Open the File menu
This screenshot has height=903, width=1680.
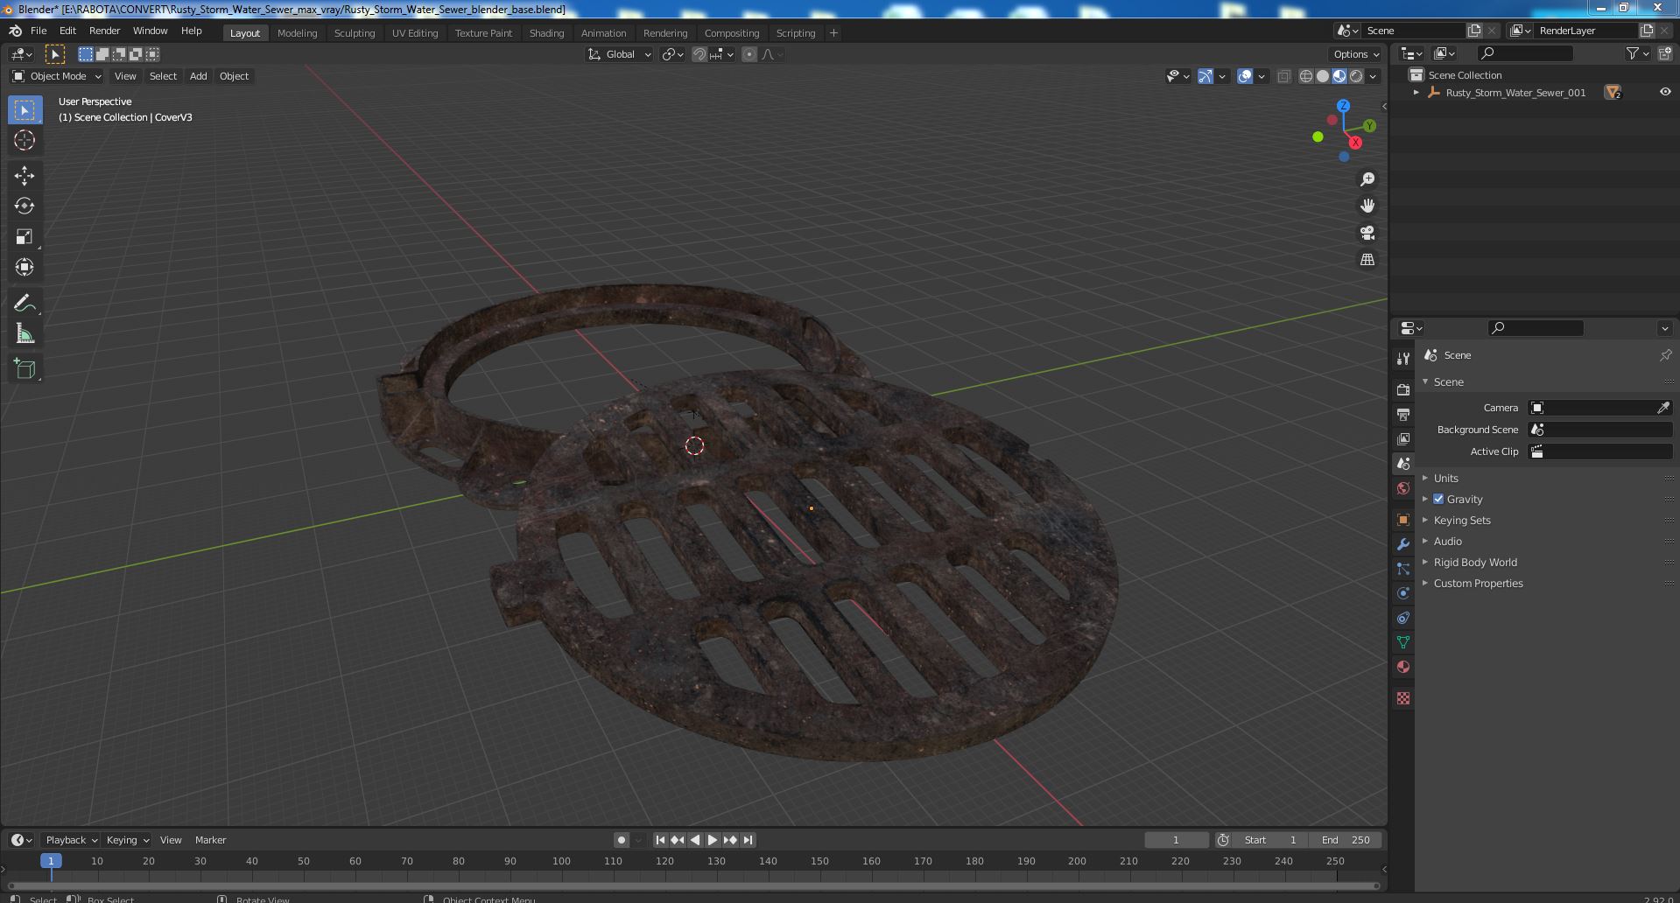39,31
